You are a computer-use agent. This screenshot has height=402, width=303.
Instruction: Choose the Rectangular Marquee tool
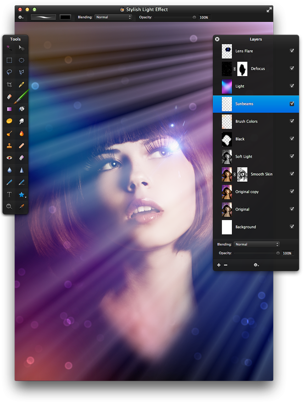[9, 60]
